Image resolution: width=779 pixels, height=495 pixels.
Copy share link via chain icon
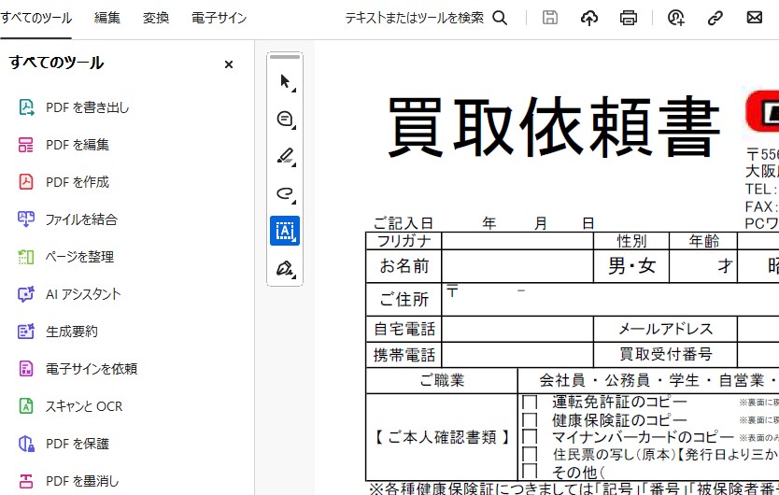tap(716, 18)
